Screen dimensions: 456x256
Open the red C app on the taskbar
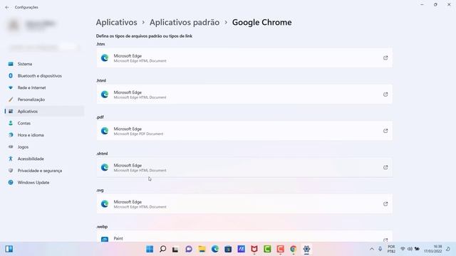click(280, 249)
